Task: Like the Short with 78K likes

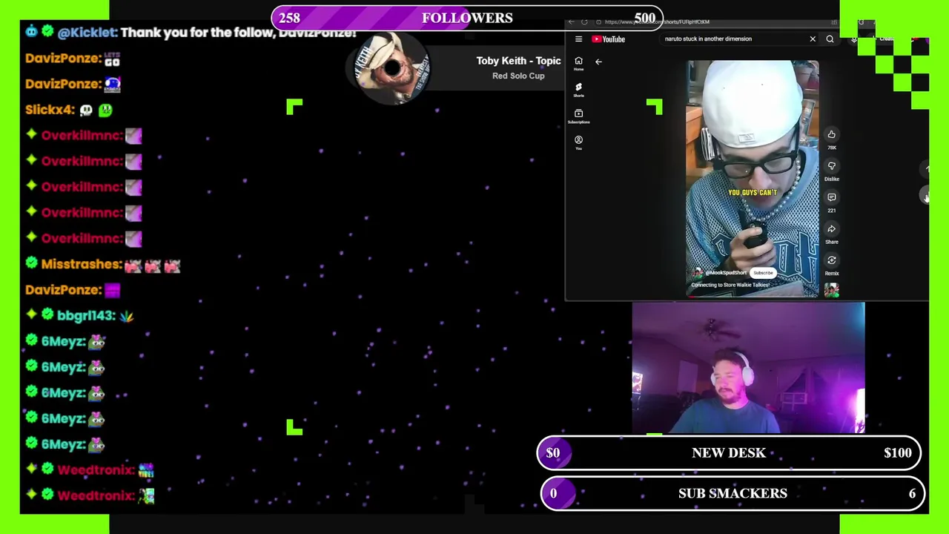Action: click(x=831, y=135)
